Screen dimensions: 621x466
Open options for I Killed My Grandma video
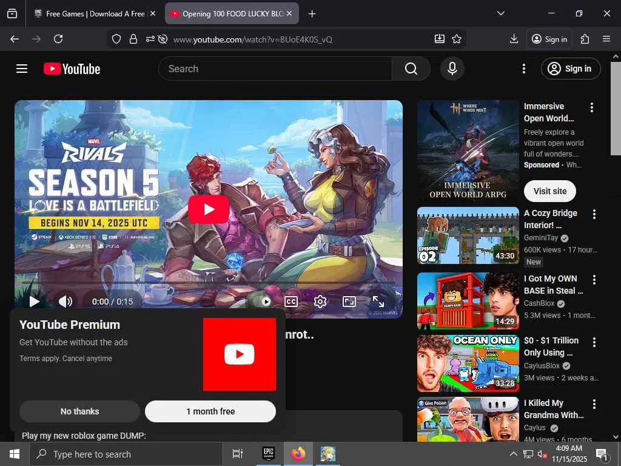(x=594, y=404)
